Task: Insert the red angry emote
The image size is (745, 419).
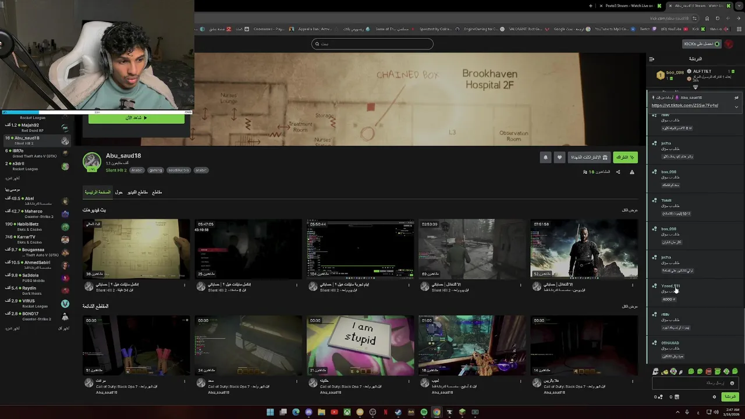Action: point(708,371)
